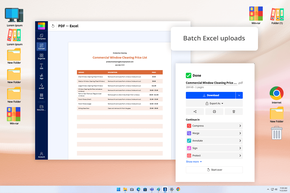
Task: Click the colorful app logo in the sidebar
Action: pyautogui.click(x=41, y=26)
